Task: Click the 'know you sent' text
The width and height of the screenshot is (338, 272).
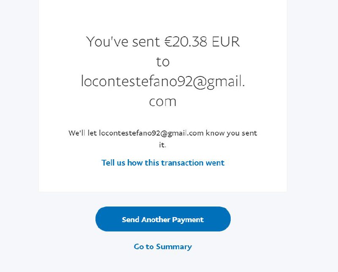Action: [231, 133]
